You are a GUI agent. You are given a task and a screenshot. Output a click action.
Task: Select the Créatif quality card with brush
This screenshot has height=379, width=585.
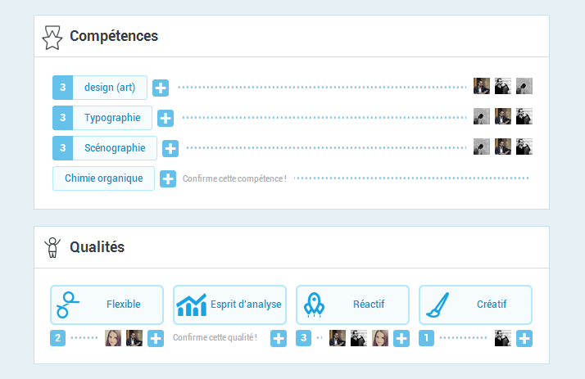point(475,305)
